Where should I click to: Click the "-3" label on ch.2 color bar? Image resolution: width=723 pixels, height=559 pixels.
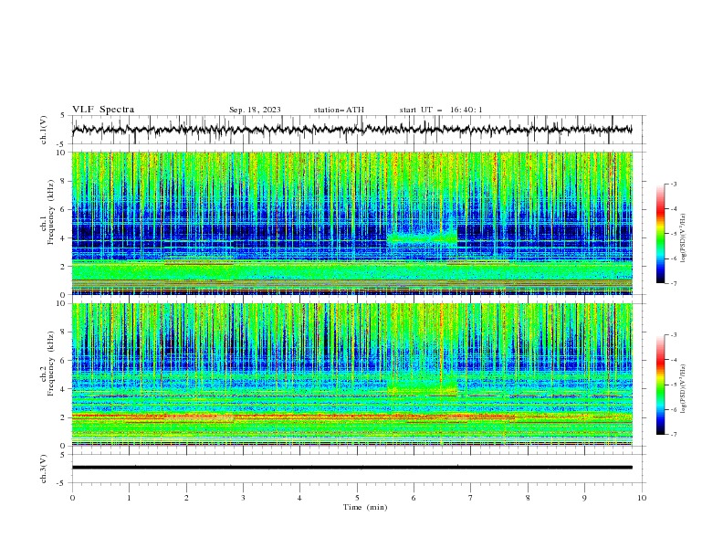pyautogui.click(x=674, y=335)
